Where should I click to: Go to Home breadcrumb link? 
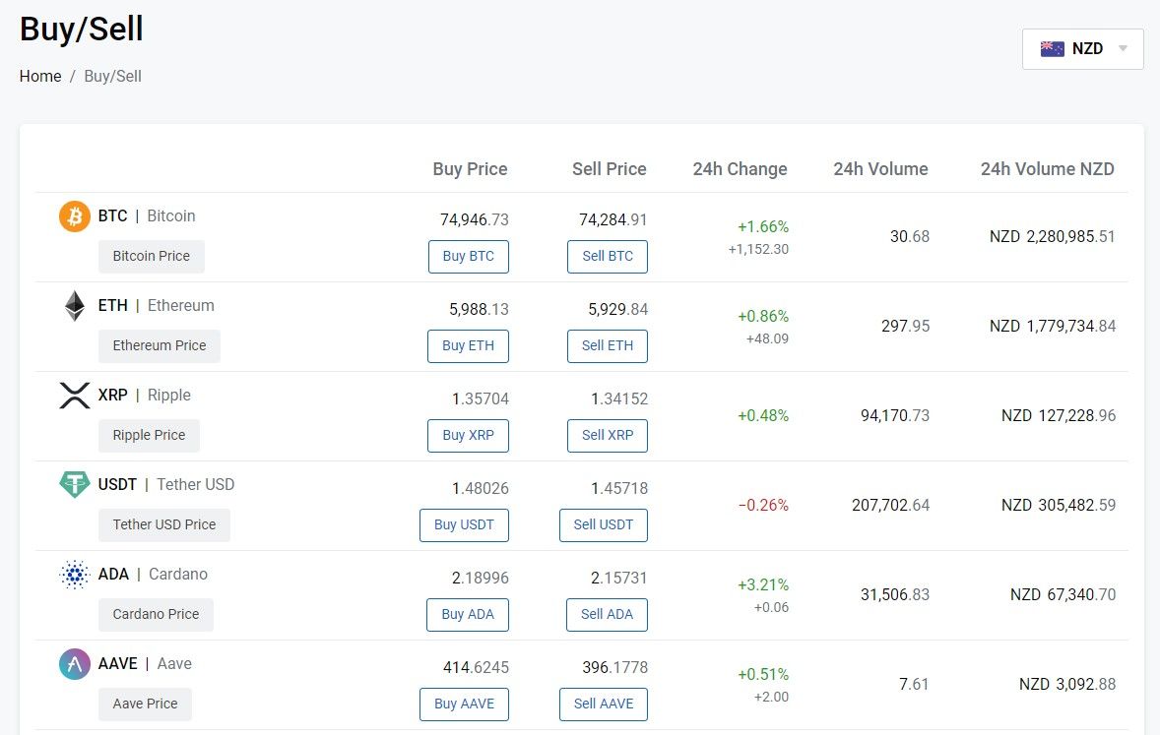click(x=40, y=76)
